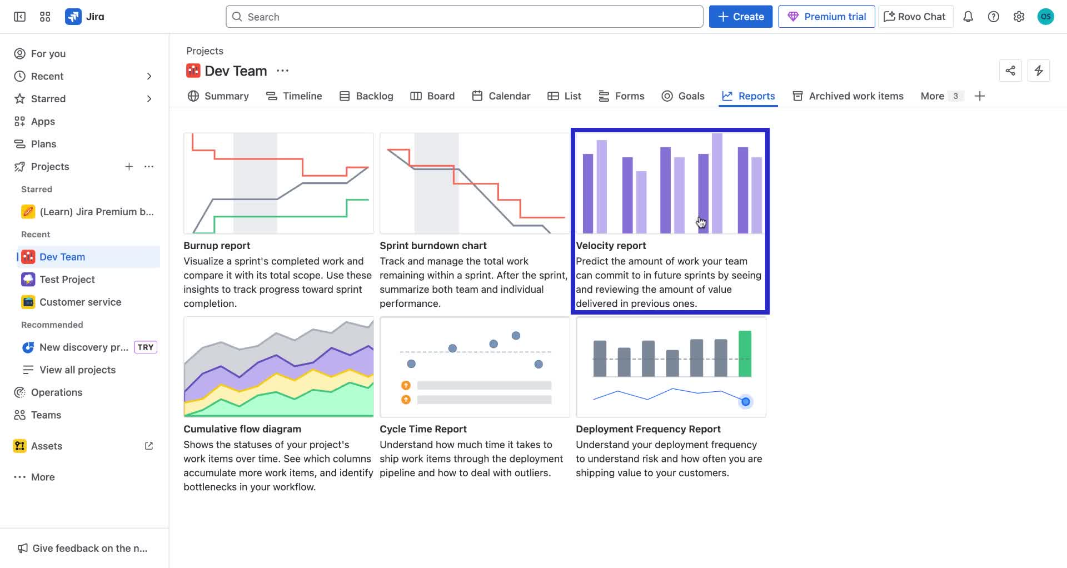1067x568 pixels.
Task: Expand the Recent section chevron
Action: pyautogui.click(x=149, y=76)
